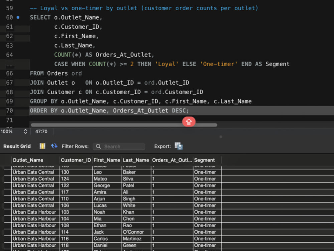The width and height of the screenshot is (334, 251).
Task: Select Last_Name cell Silva
Action: 136,179
